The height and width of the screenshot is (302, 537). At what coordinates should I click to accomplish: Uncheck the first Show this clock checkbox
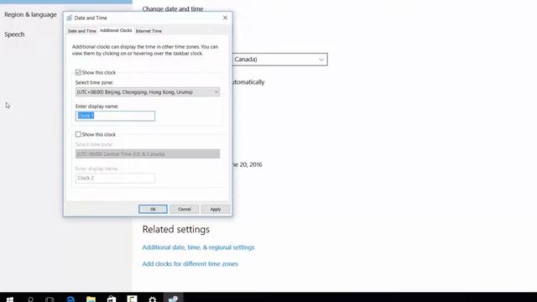tap(78, 73)
